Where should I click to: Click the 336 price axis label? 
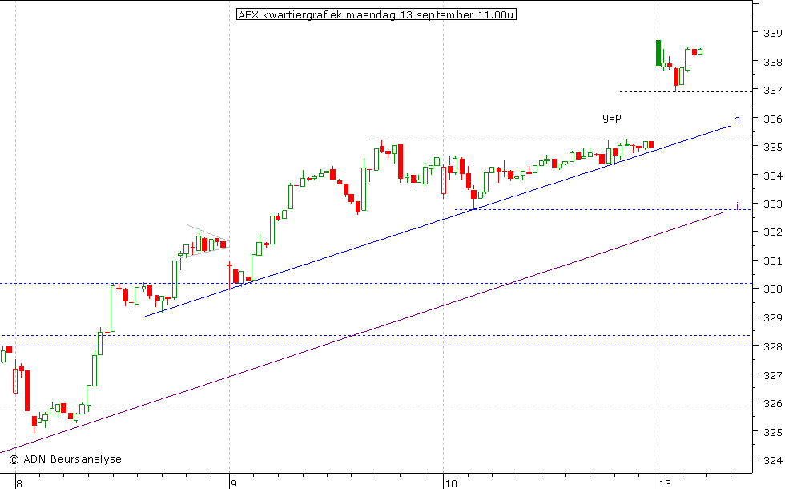(x=772, y=119)
